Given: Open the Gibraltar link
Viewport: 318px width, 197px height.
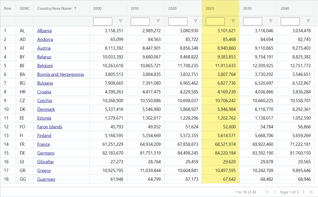Looking at the screenshot, I should pos(46,162).
